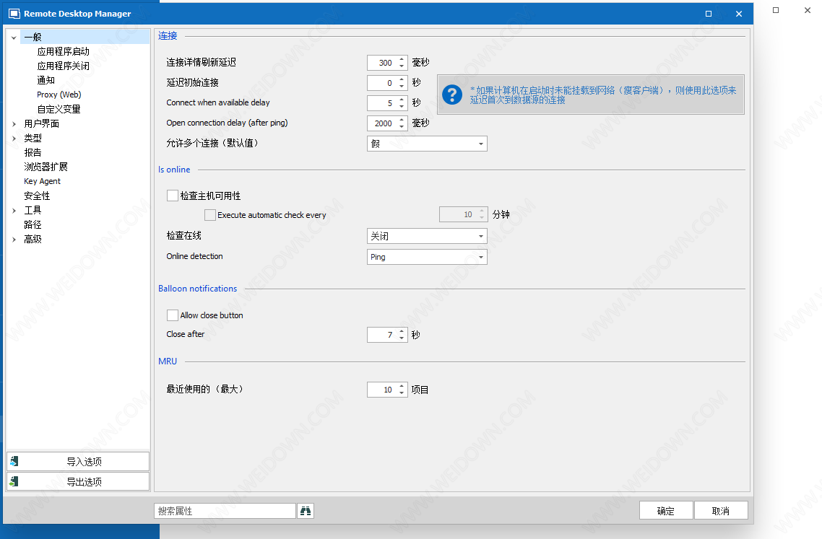
Task: Select 工具 in the tree
Action: 33,210
